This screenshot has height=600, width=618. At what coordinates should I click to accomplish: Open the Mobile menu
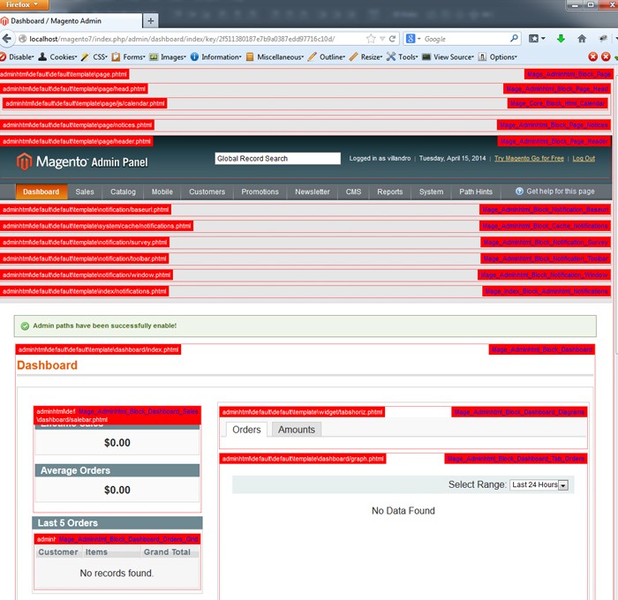pos(162,191)
